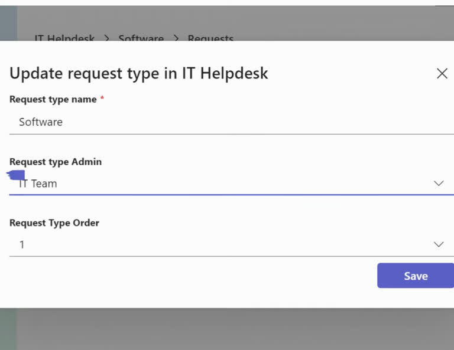Open the Request Type Order dropdown
454x350 pixels.
click(x=232, y=245)
